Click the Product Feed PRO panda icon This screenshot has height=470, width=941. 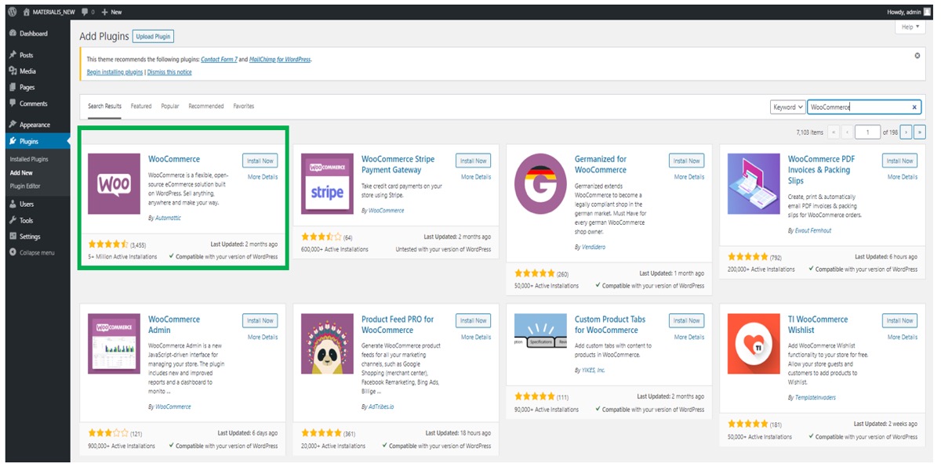pos(327,345)
